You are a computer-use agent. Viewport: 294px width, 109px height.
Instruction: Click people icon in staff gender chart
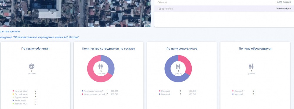tap(178, 66)
